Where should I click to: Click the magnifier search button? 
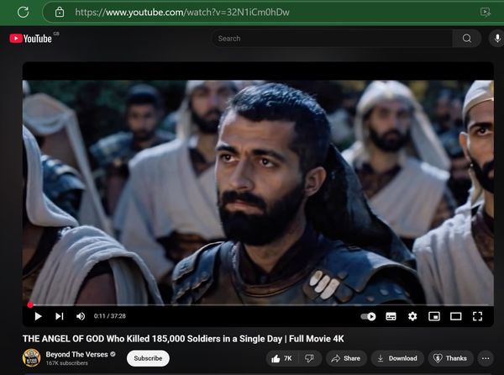[467, 39]
